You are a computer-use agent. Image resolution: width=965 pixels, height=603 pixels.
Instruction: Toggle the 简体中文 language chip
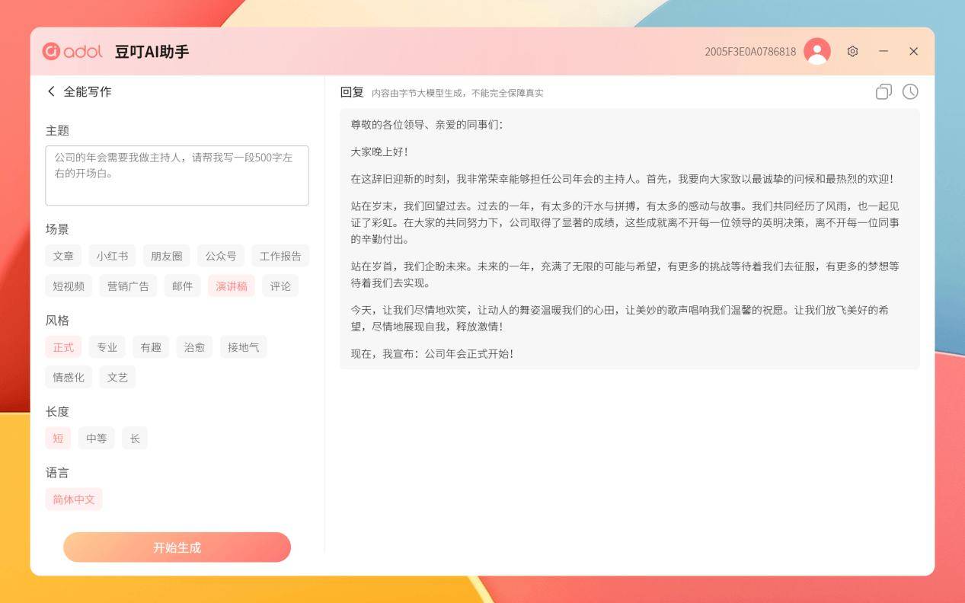click(74, 499)
